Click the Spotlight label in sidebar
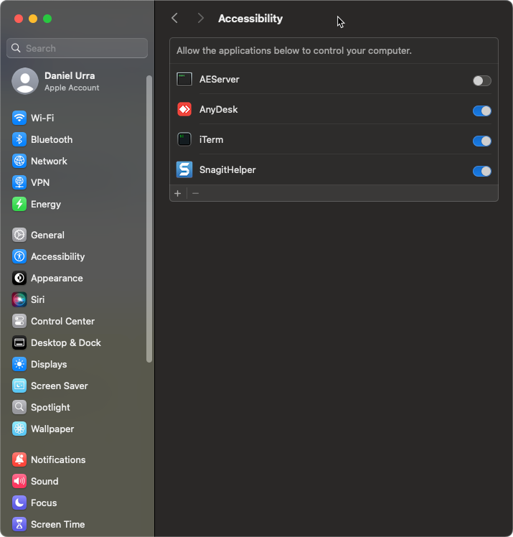 coord(50,408)
